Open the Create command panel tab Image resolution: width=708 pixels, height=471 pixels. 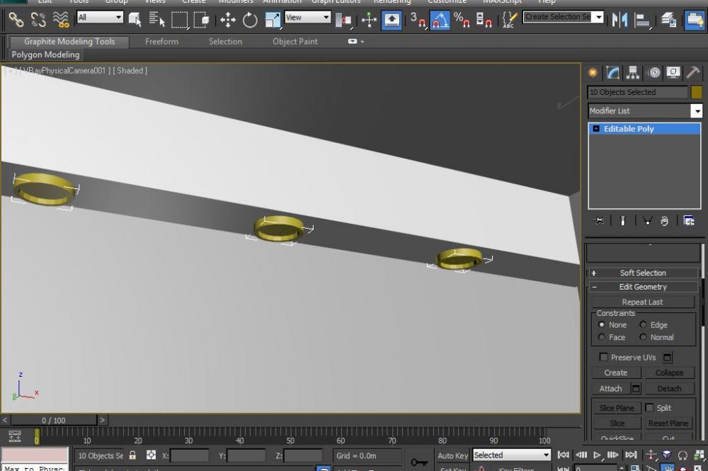(x=593, y=72)
